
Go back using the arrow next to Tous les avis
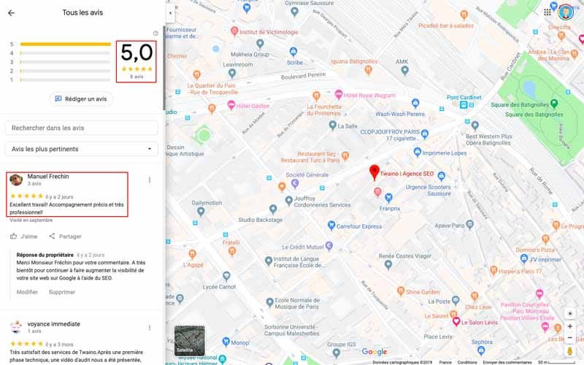click(x=11, y=13)
